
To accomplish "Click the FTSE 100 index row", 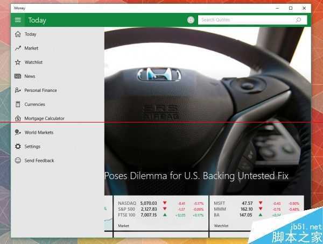I will [x=161, y=215].
